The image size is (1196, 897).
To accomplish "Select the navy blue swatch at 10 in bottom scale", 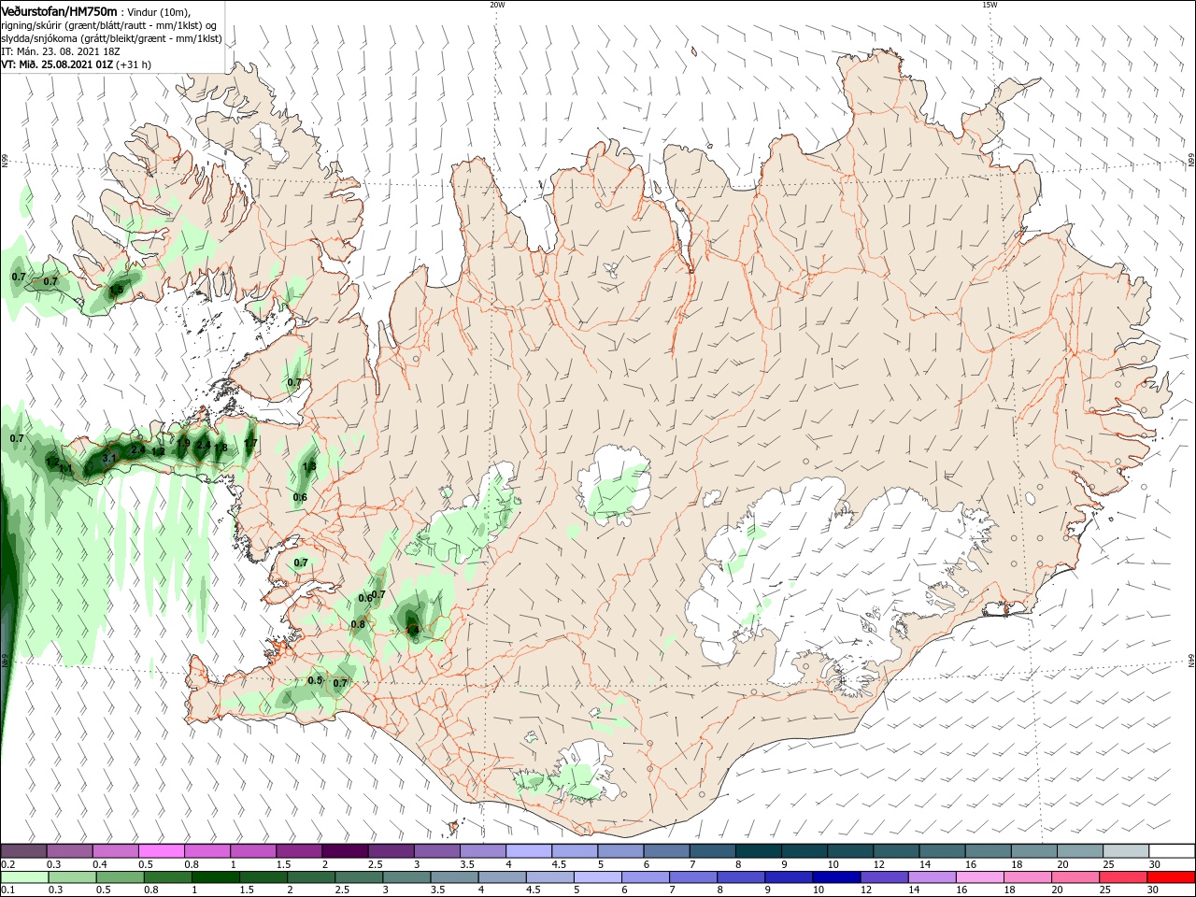I will 836,877.
